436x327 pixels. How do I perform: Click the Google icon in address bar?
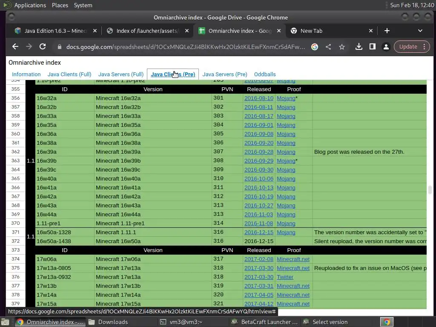pos(315,47)
